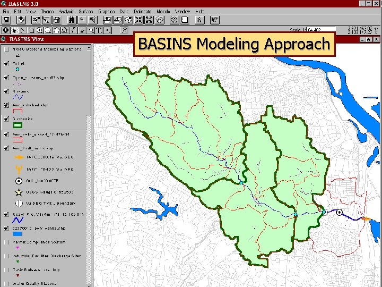Select the Zoom In magnifier tool

(x=39, y=30)
